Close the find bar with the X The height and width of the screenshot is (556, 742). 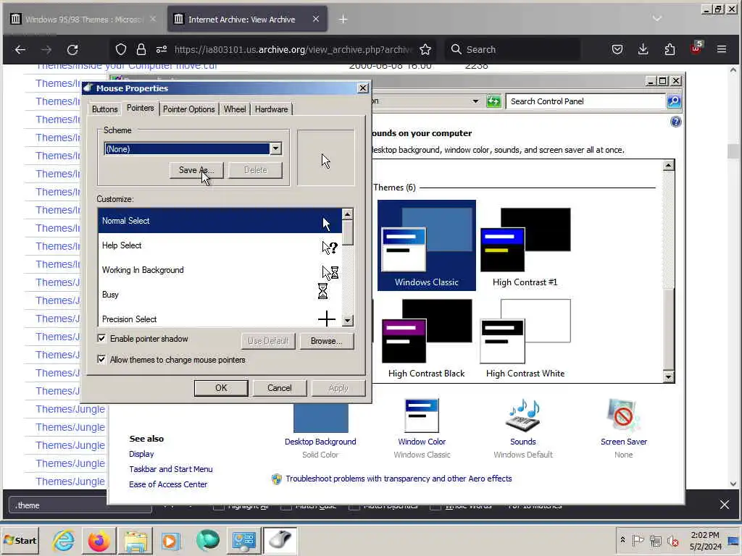coord(724,505)
